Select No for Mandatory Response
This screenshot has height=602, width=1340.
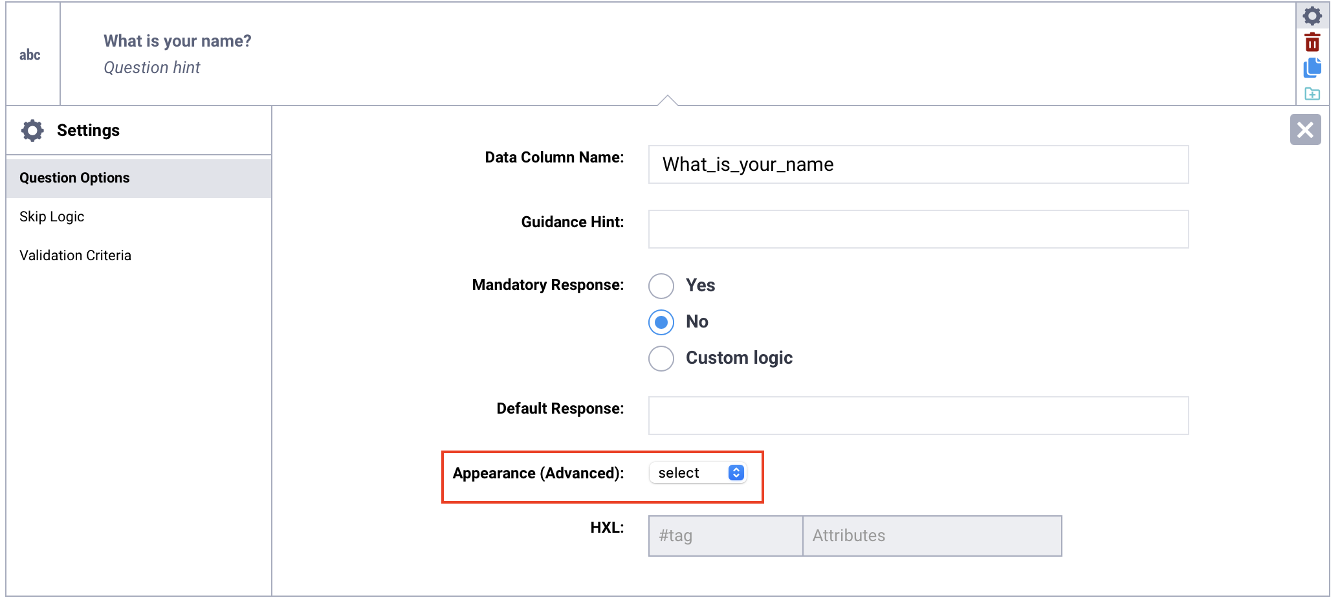[661, 322]
